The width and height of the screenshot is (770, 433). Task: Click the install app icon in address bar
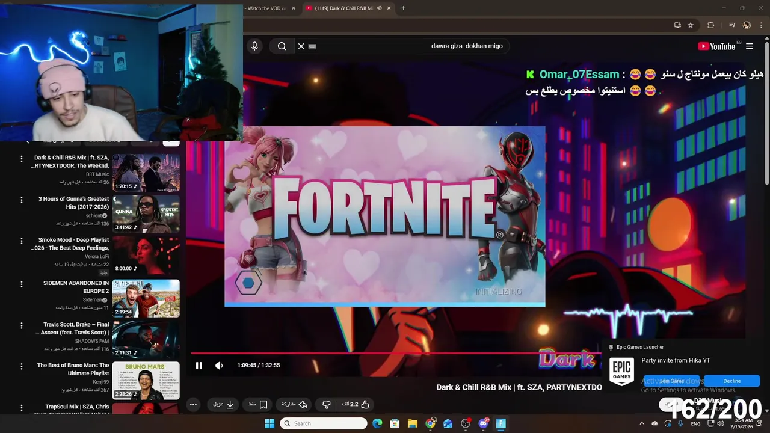click(677, 25)
